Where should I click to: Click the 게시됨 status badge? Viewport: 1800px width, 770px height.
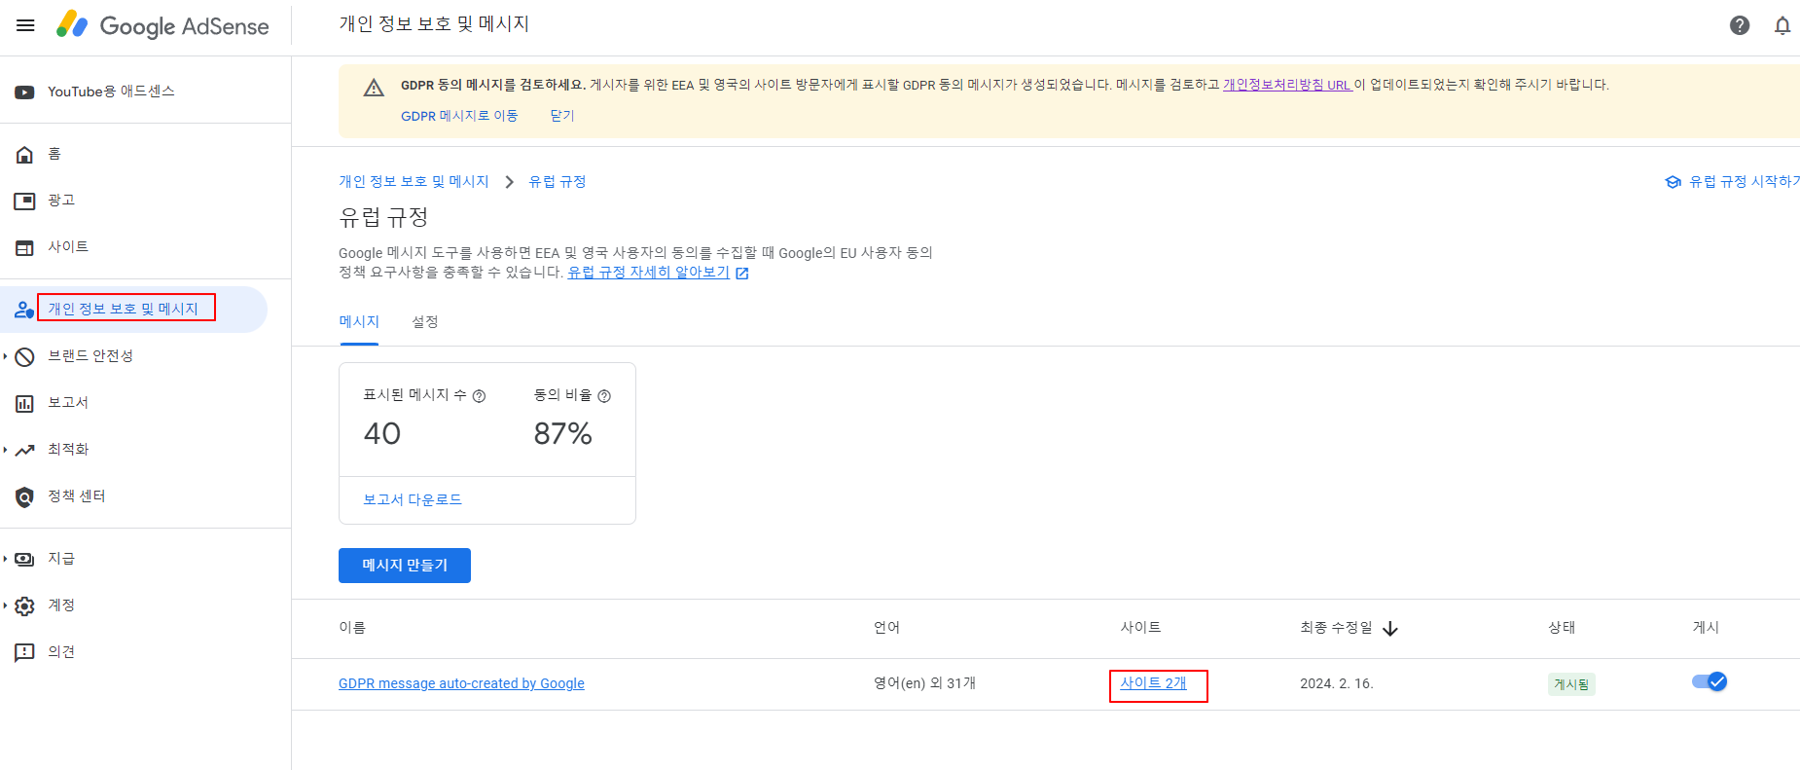tap(1571, 684)
